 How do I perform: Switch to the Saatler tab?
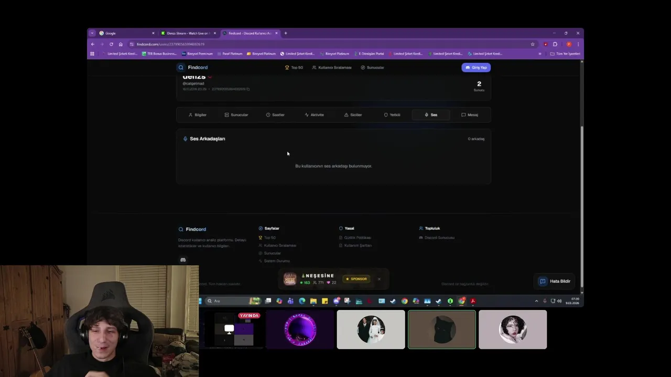[x=275, y=115]
